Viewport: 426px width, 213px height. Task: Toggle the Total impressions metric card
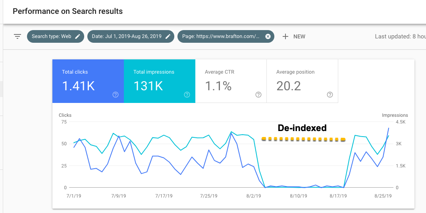[x=159, y=81]
